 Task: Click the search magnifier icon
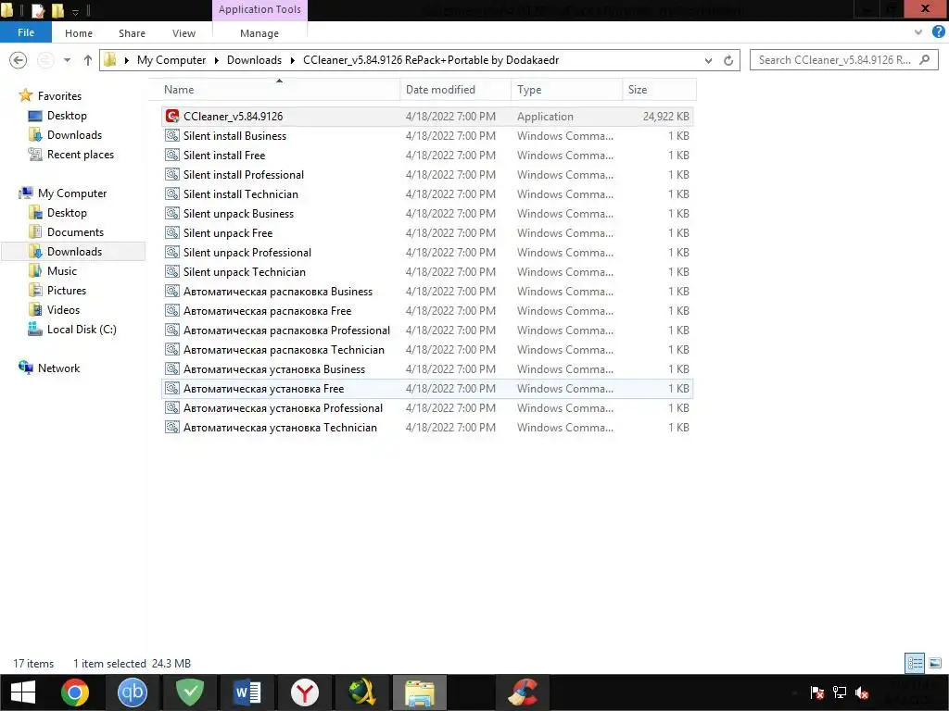924,60
